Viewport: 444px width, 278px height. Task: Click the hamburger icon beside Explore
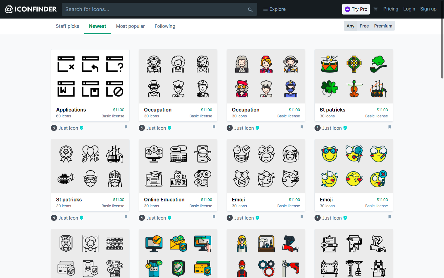265,9
